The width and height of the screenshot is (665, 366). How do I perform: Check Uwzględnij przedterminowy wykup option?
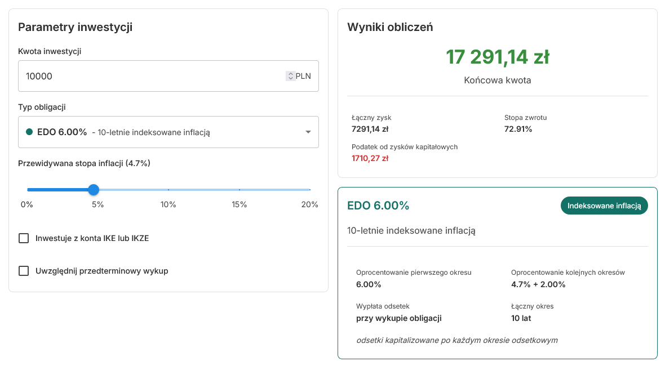point(24,271)
